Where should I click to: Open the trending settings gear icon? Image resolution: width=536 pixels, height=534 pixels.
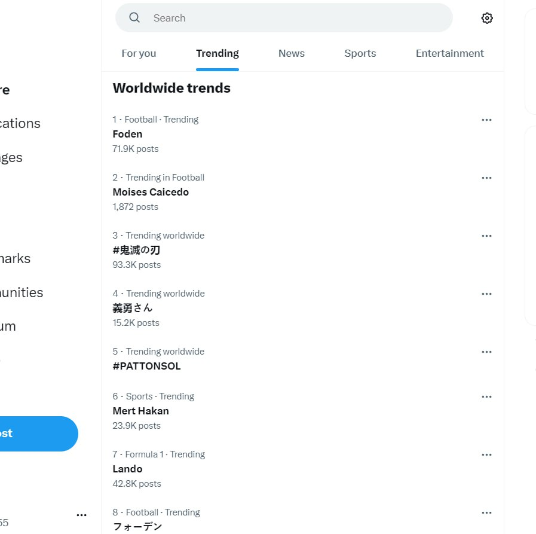486,18
